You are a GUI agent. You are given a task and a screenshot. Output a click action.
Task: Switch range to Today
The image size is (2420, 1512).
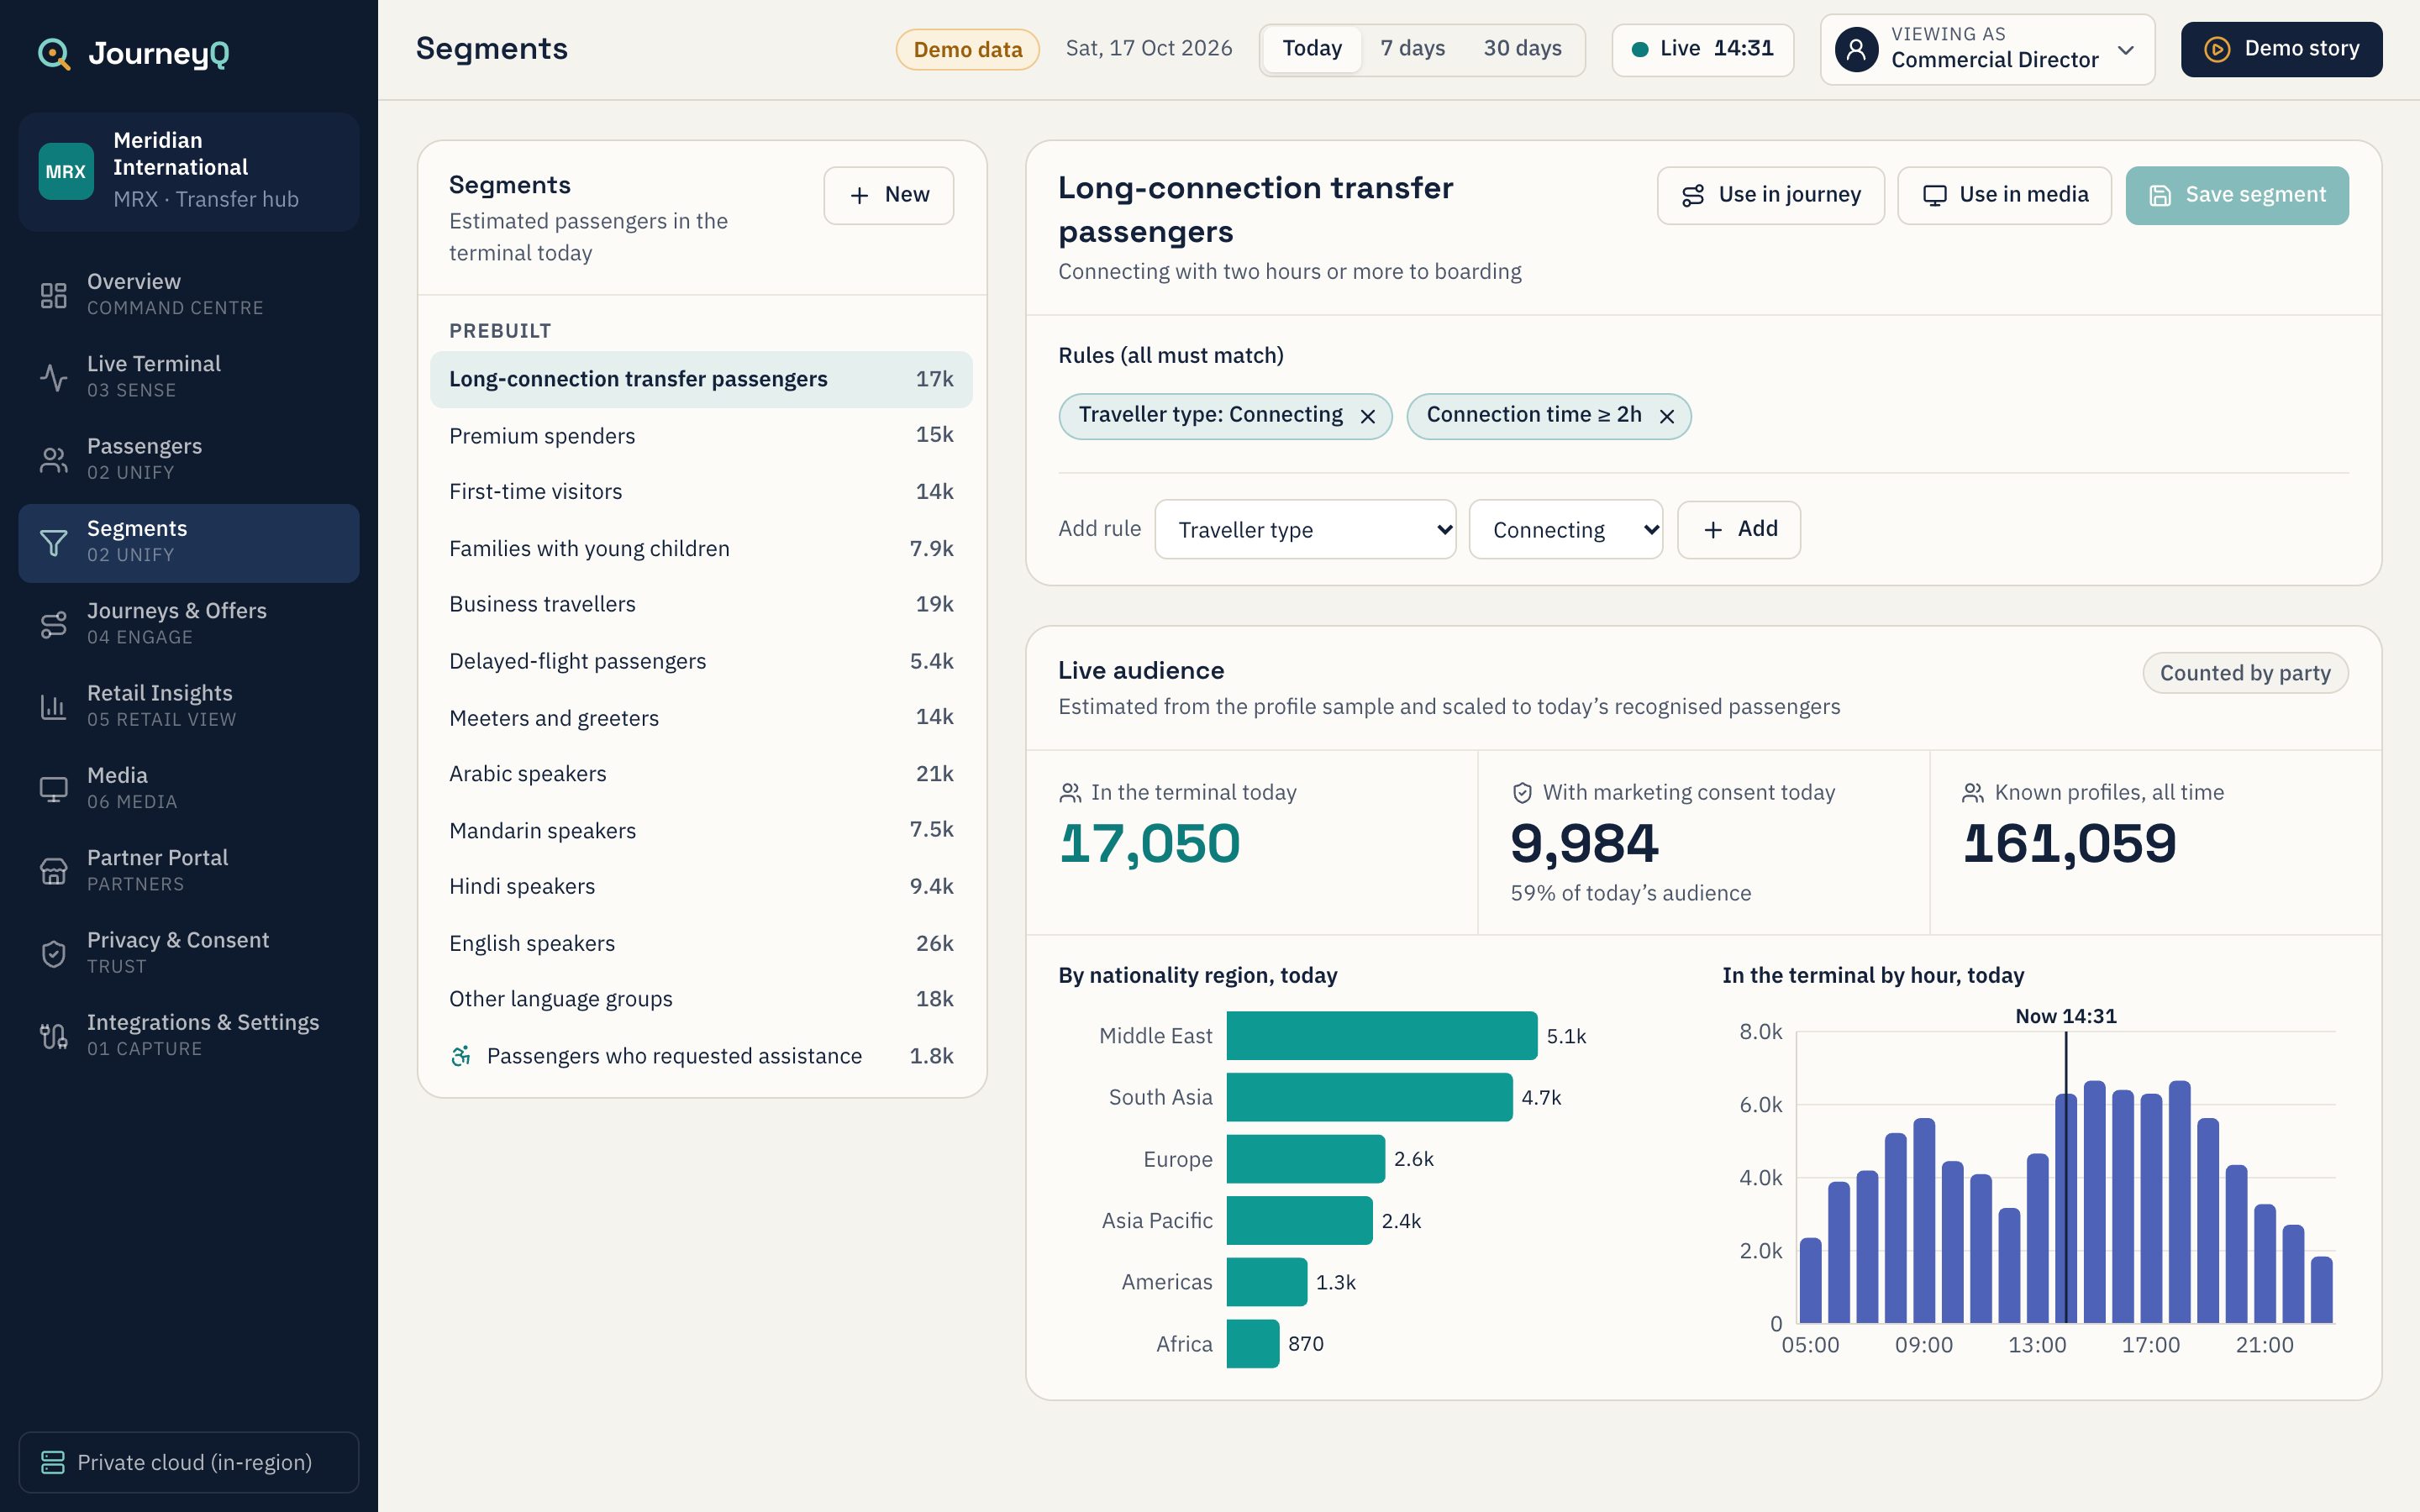coord(1312,49)
